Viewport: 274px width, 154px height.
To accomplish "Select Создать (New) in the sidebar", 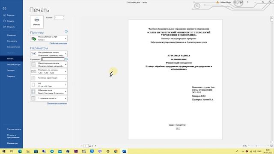I will [x=11, y=21].
